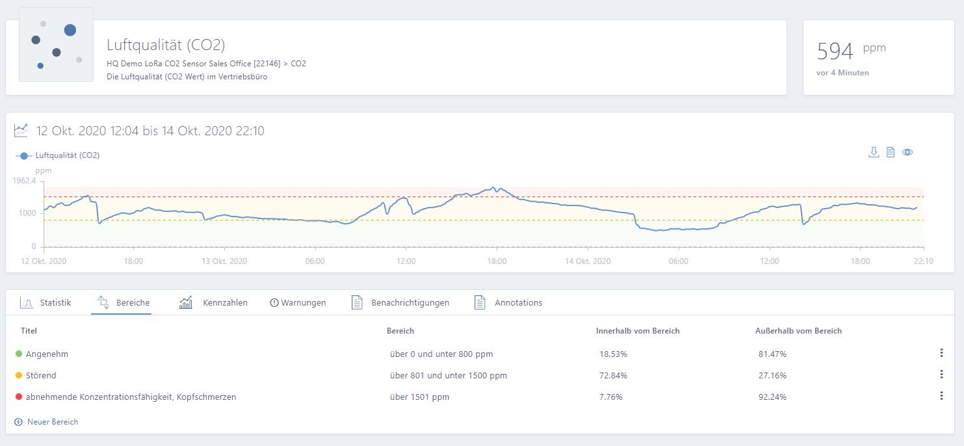964x446 pixels.
Task: Click the line chart icon beside date range
Action: click(x=21, y=131)
